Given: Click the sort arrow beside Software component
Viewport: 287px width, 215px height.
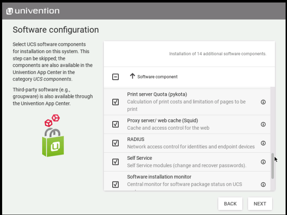Looking at the screenshot, I should coord(132,76).
